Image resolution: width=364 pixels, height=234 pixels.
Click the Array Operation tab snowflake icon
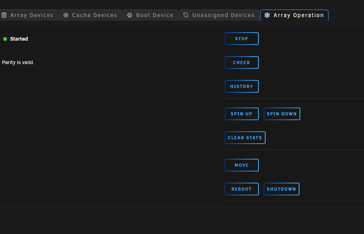pyautogui.click(x=267, y=15)
